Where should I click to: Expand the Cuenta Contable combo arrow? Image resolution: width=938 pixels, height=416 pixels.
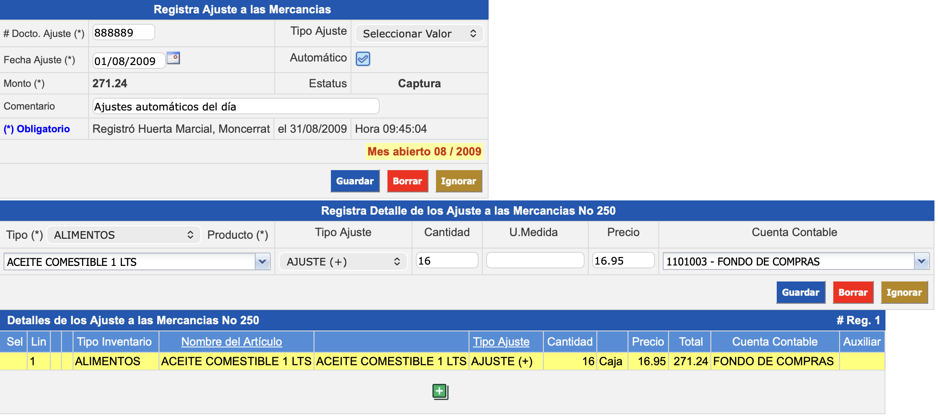click(921, 262)
